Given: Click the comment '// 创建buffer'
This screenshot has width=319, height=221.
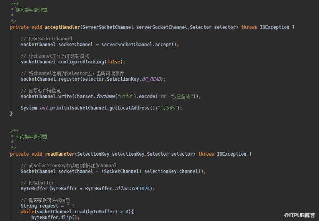Looking at the screenshot, I should tap(38, 183).
